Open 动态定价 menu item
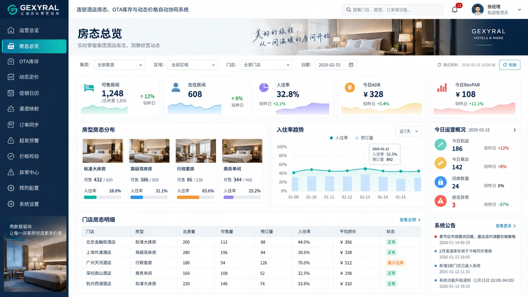 (34, 77)
